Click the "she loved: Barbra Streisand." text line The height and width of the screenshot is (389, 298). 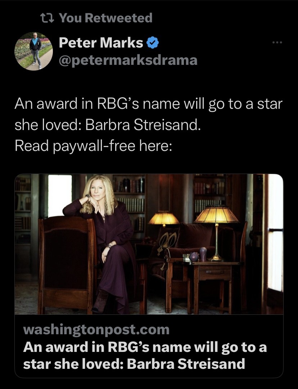coord(107,125)
